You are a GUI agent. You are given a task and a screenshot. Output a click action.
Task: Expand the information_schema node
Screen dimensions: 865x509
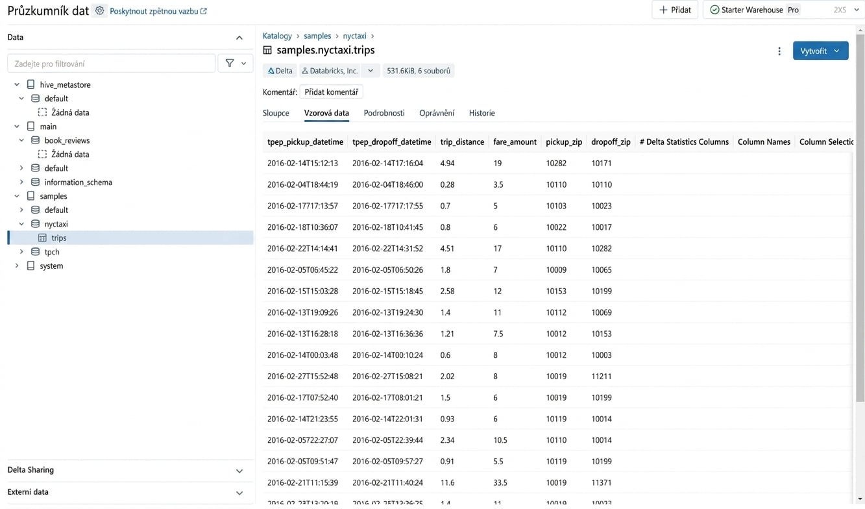21,182
